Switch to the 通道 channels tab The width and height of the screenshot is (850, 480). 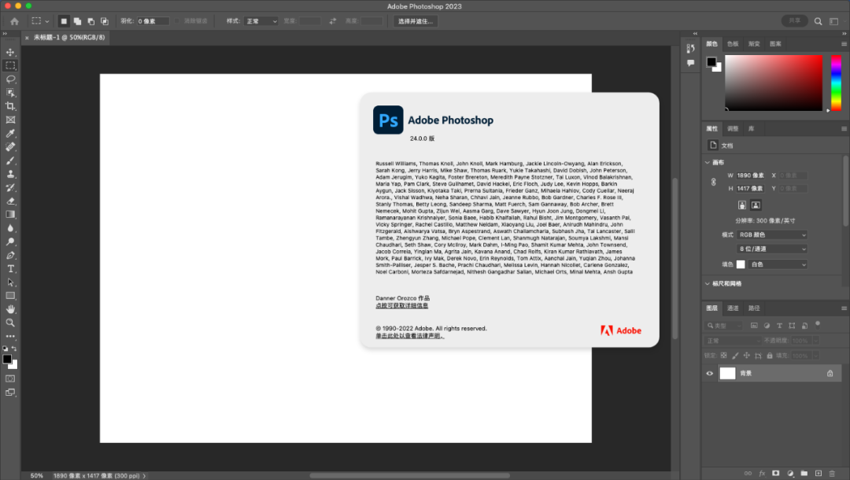point(733,308)
